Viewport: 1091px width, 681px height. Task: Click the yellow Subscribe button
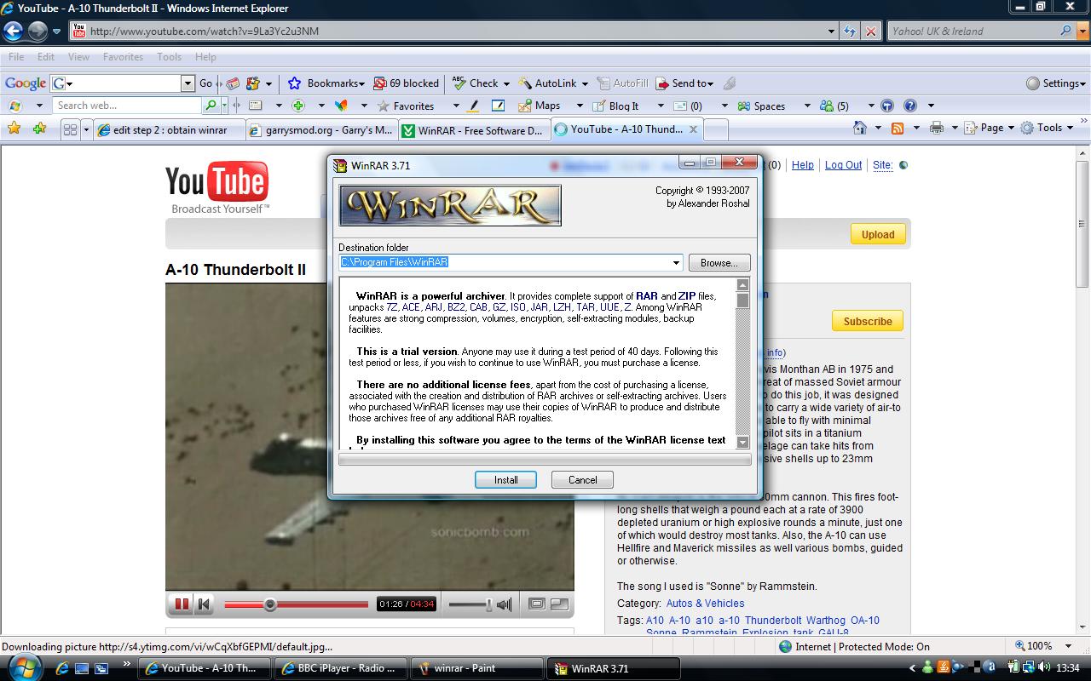[868, 321]
